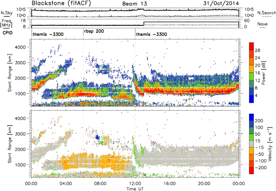The width and height of the screenshot is (276, 191).
Task: Click the power panel 'Slant Range [km]' label
Action: [10, 73]
